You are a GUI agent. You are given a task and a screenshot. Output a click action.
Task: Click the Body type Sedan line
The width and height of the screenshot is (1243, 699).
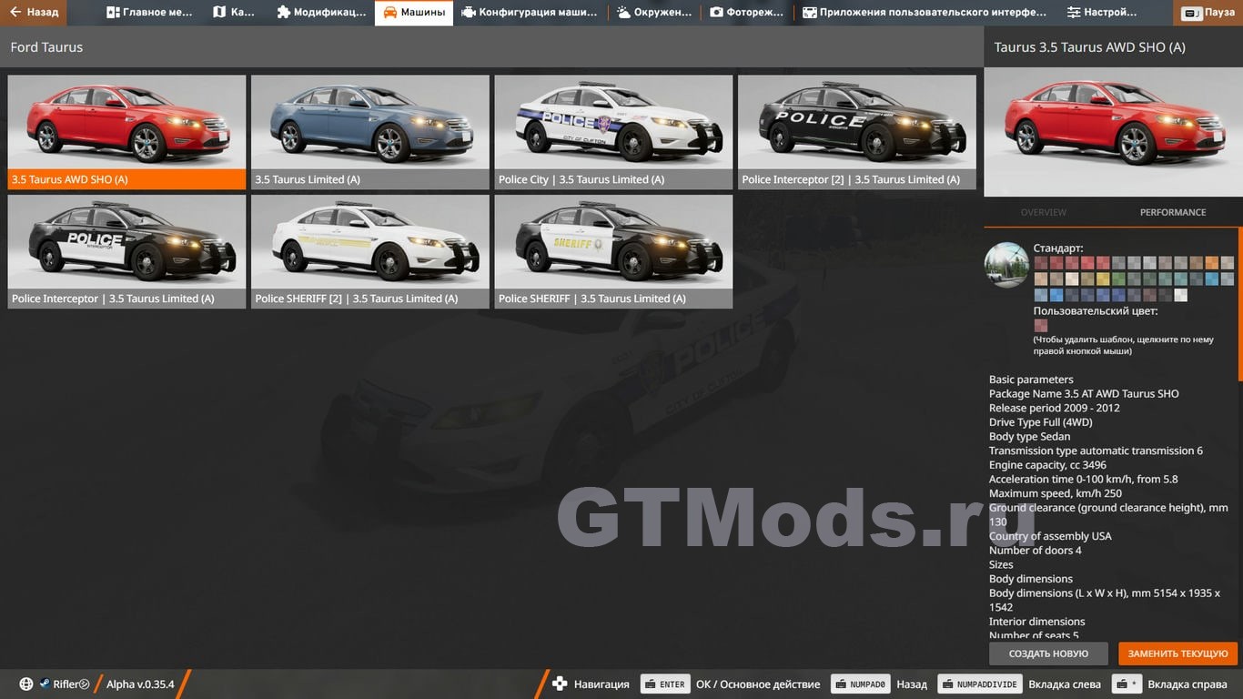click(x=1030, y=437)
